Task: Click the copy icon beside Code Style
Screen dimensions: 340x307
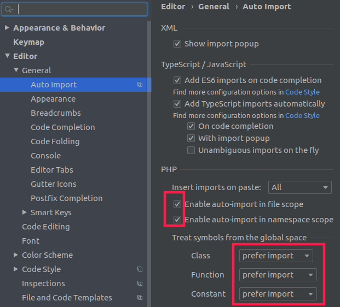Action: point(140,269)
